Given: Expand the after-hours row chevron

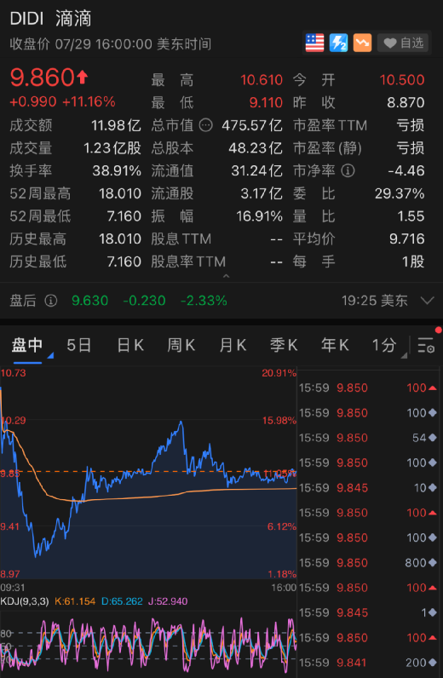Looking at the screenshot, I should 427,301.
